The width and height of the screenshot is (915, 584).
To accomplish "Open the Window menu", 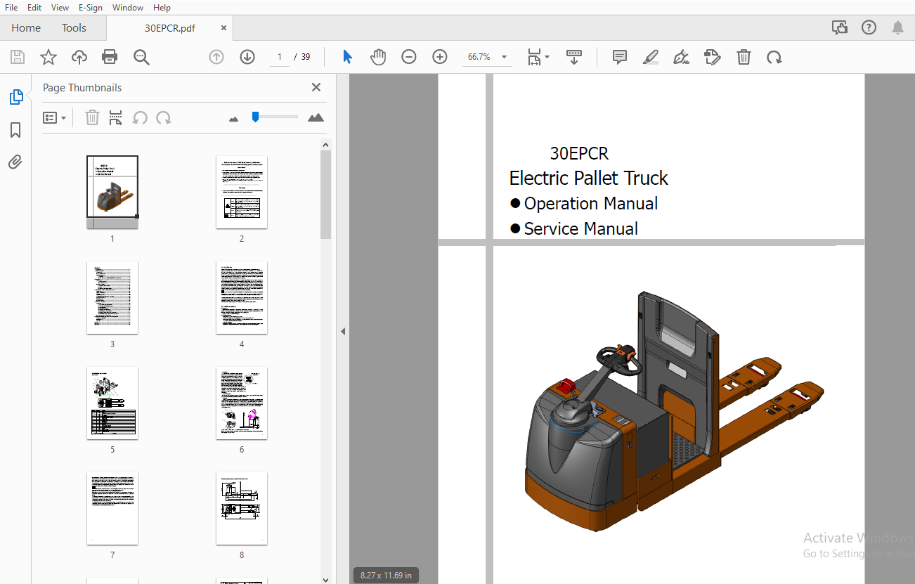I will (x=128, y=7).
